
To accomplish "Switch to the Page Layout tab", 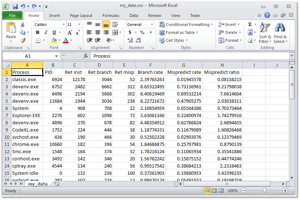I will tap(81, 15).
